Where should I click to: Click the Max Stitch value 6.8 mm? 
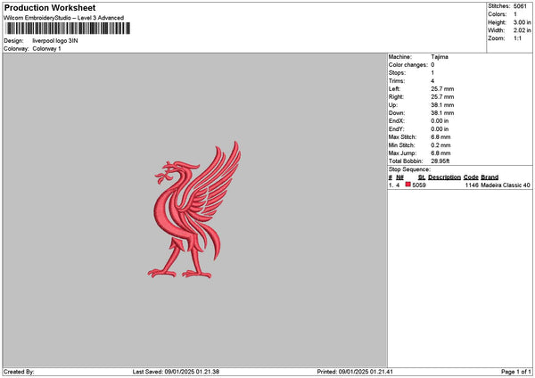[440, 137]
